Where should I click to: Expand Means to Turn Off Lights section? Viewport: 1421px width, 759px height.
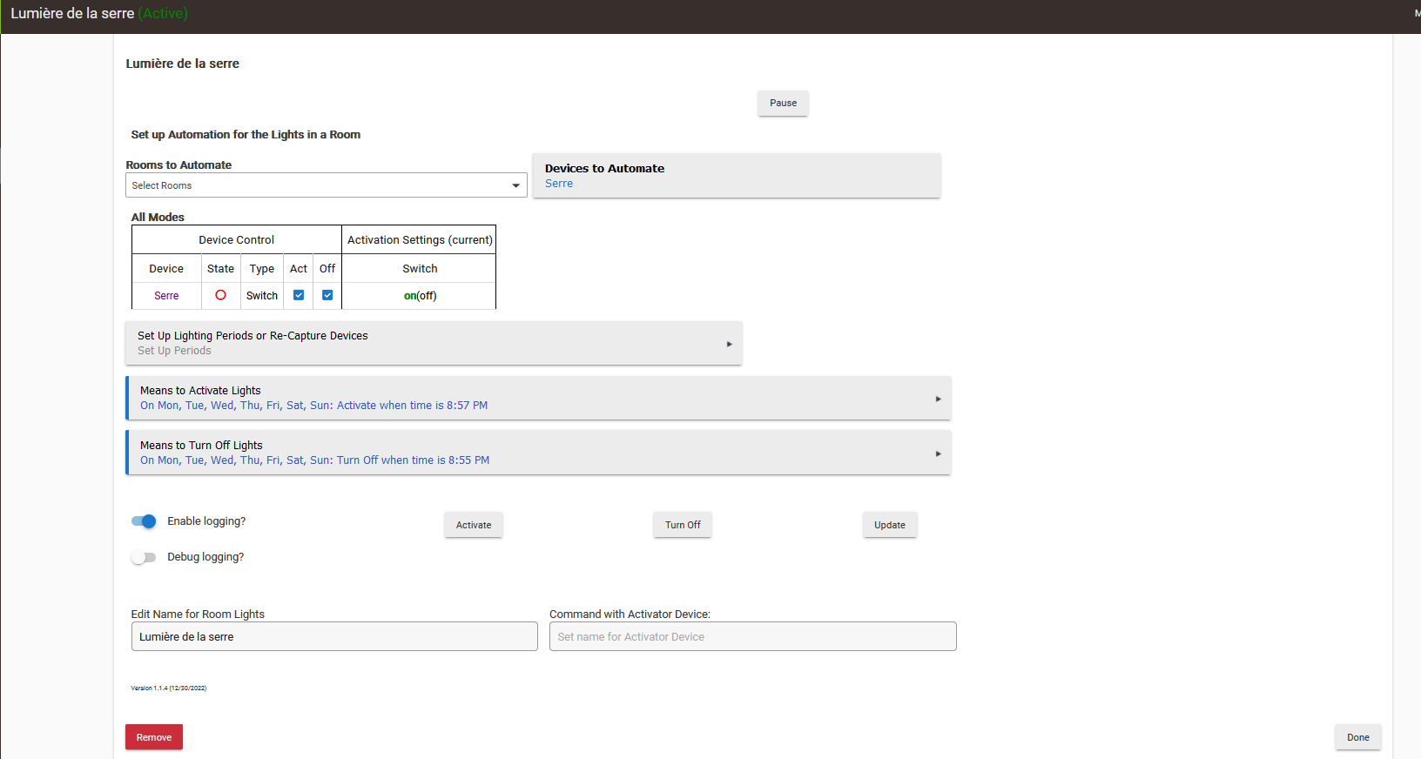click(538, 453)
